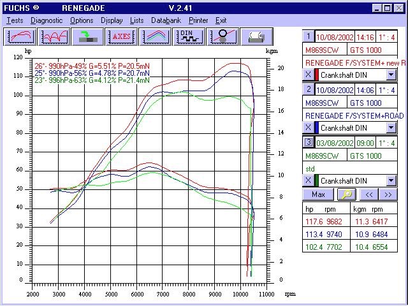Open the Display menu
The width and height of the screenshot is (408, 306).
[x=112, y=20]
